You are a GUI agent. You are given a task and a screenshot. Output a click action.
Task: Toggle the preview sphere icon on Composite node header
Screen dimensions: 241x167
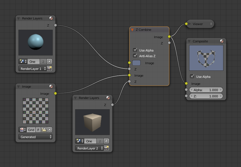tap(221, 41)
